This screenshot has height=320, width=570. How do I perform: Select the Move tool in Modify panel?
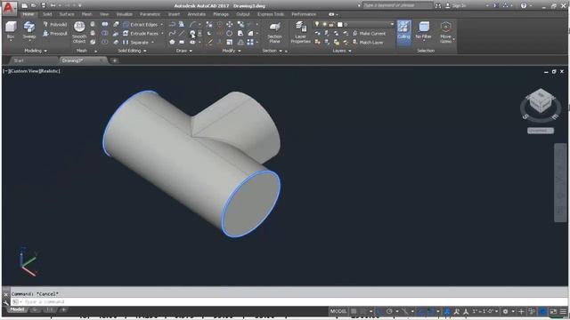click(230, 24)
